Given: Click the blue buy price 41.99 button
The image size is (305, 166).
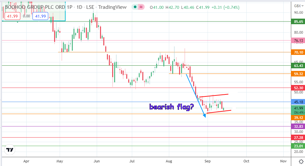Looking at the screenshot, I should [40, 16].
